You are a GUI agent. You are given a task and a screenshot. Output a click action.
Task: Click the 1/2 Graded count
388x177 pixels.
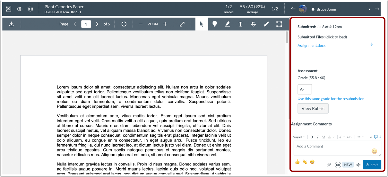[228, 9]
